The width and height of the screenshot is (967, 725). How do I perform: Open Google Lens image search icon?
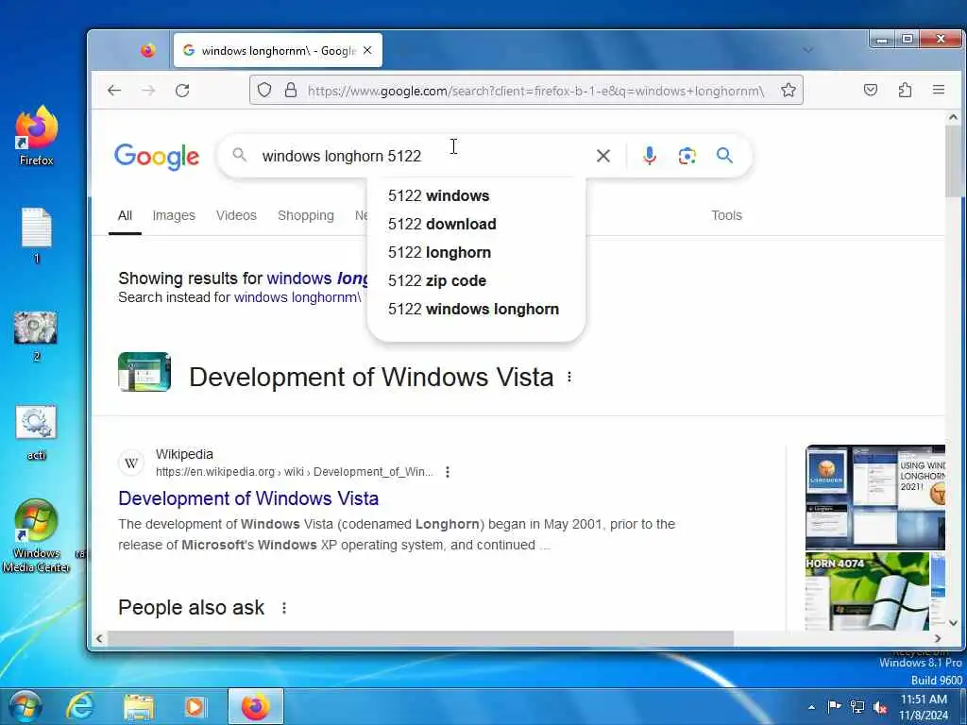[687, 156]
